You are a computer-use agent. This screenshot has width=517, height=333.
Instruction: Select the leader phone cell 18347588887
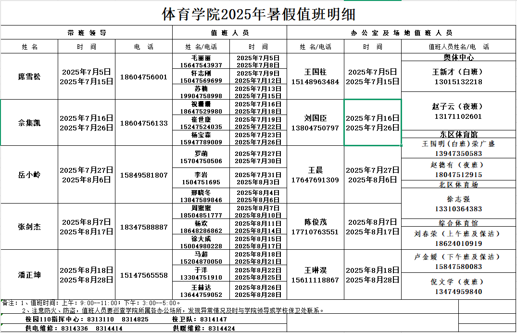click(x=144, y=227)
